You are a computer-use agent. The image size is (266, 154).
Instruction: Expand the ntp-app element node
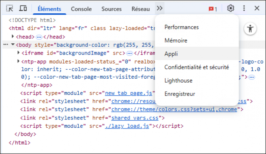[x=19, y=61]
